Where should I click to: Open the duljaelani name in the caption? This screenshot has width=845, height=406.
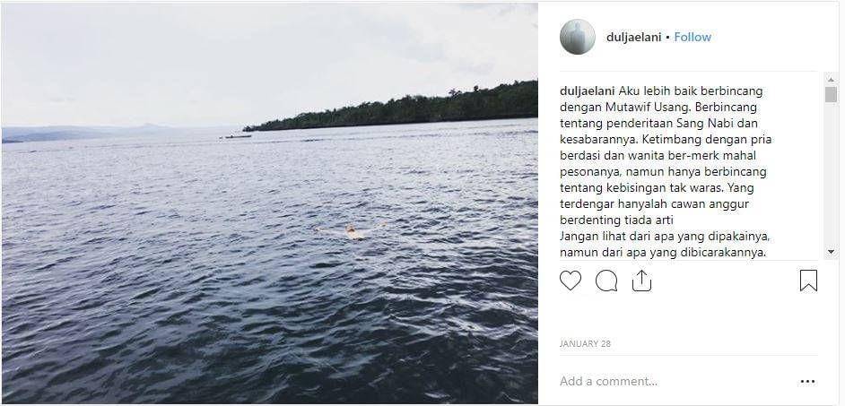tap(587, 91)
